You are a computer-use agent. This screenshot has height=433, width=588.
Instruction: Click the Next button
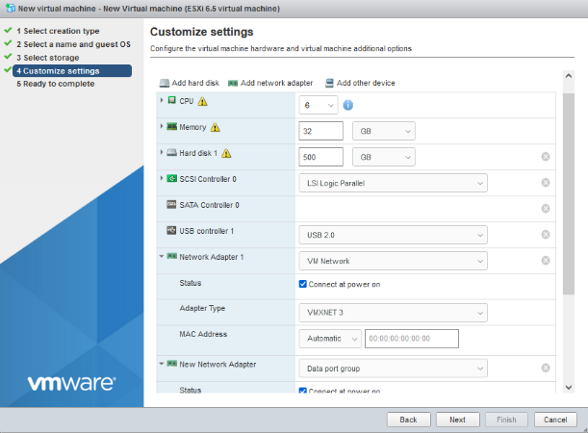[x=457, y=420]
